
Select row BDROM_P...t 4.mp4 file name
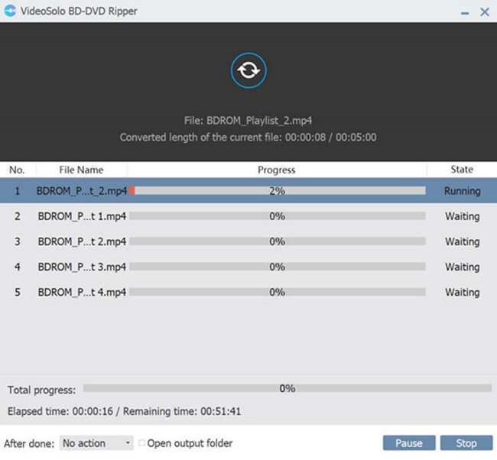click(82, 293)
